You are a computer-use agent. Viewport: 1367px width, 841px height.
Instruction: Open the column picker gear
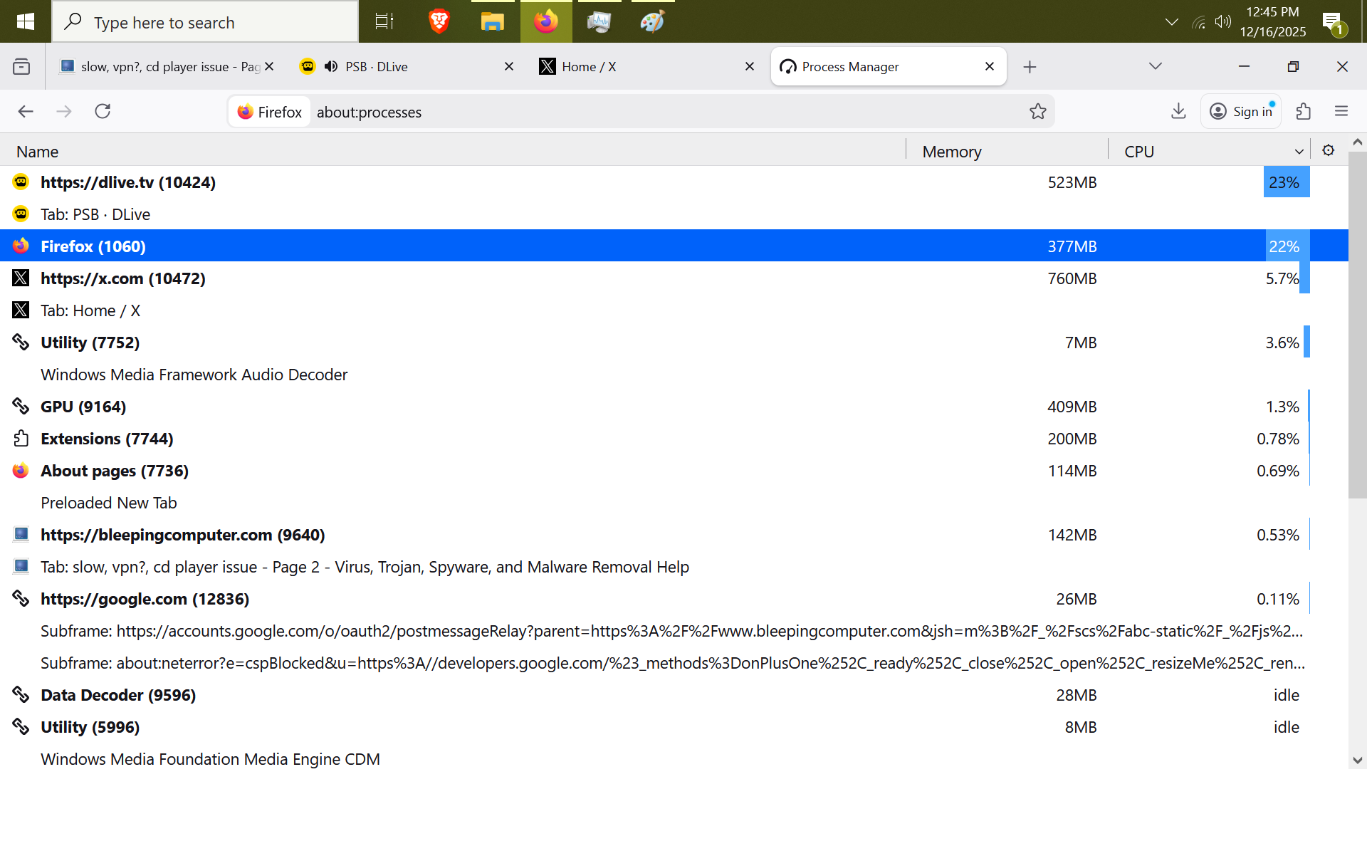pyautogui.click(x=1329, y=150)
